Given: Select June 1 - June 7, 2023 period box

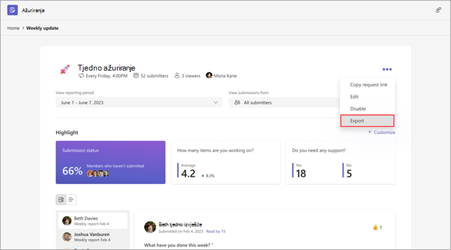Looking at the screenshot, I should 139,103.
